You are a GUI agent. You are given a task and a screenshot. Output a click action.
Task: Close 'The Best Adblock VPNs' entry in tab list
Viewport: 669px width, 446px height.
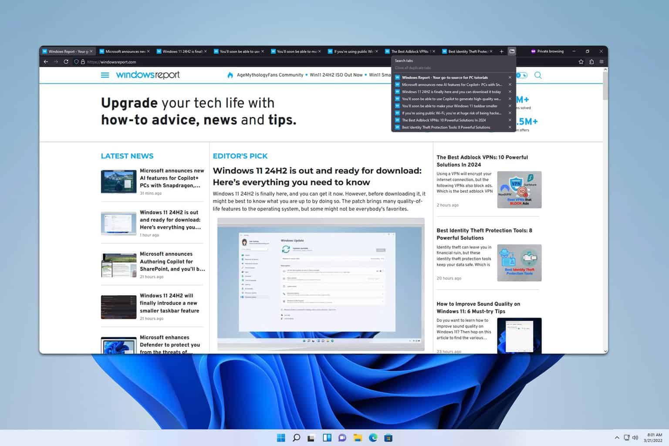click(x=510, y=120)
